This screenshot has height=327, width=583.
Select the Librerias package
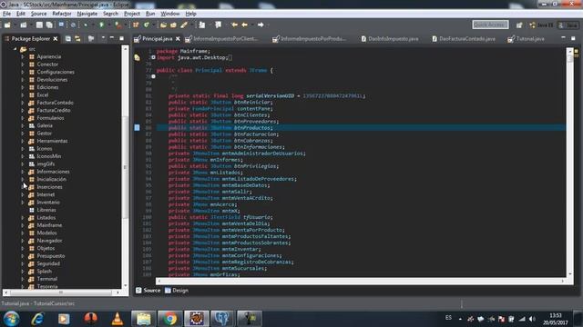[x=46, y=210]
